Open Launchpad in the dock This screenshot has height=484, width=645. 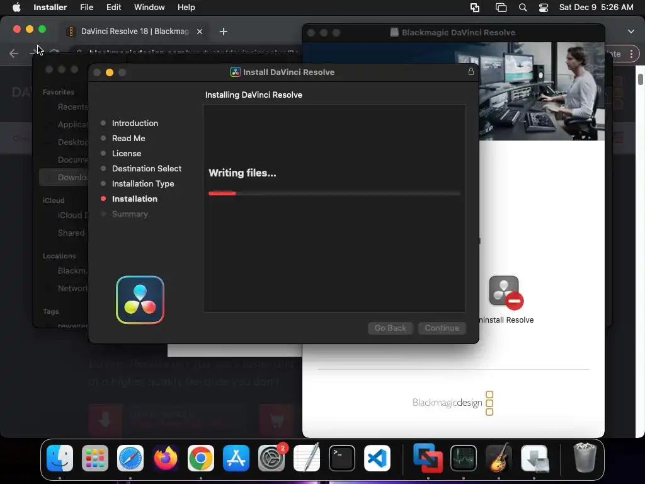click(95, 458)
